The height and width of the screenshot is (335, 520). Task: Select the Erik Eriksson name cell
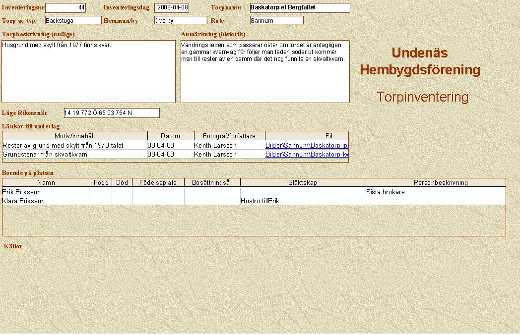tap(47, 192)
